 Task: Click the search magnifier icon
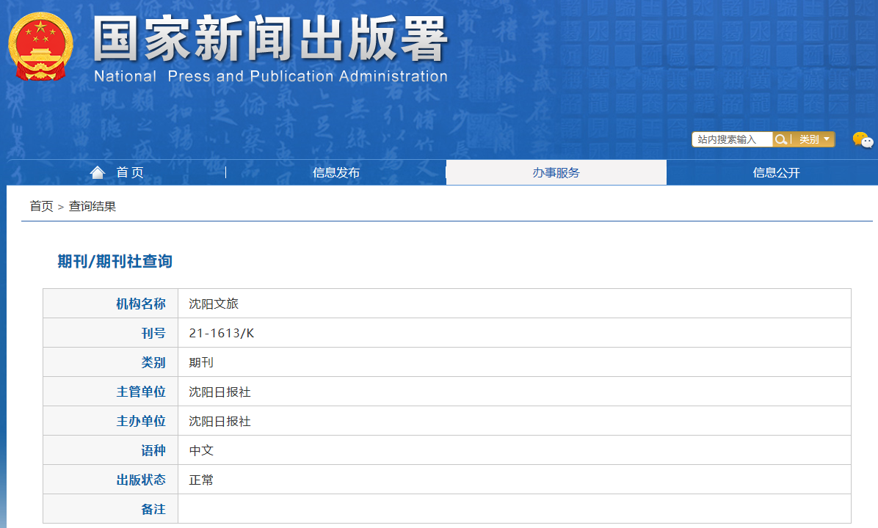pyautogui.click(x=780, y=139)
